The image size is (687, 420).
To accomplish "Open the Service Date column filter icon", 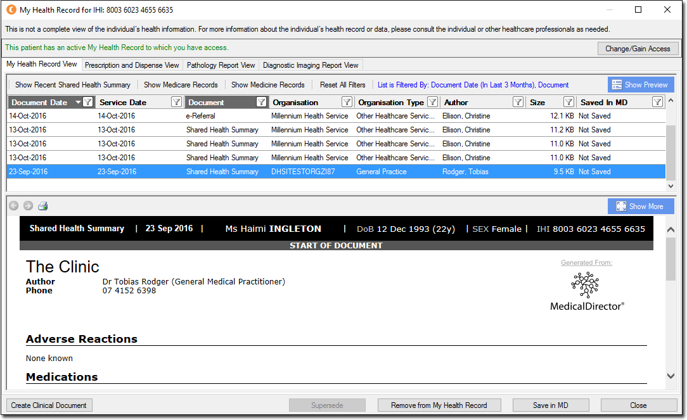I will (x=176, y=102).
